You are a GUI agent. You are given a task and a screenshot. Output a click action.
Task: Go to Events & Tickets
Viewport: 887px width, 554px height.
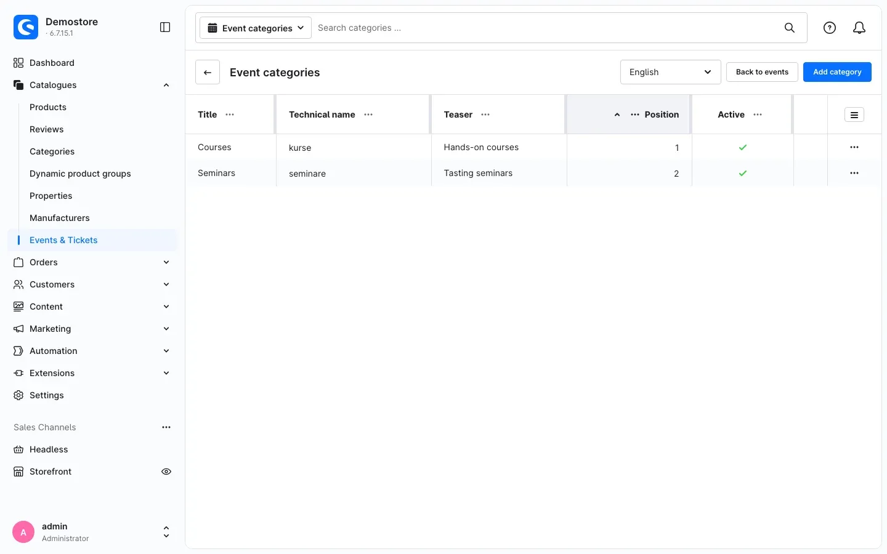(x=92, y=240)
